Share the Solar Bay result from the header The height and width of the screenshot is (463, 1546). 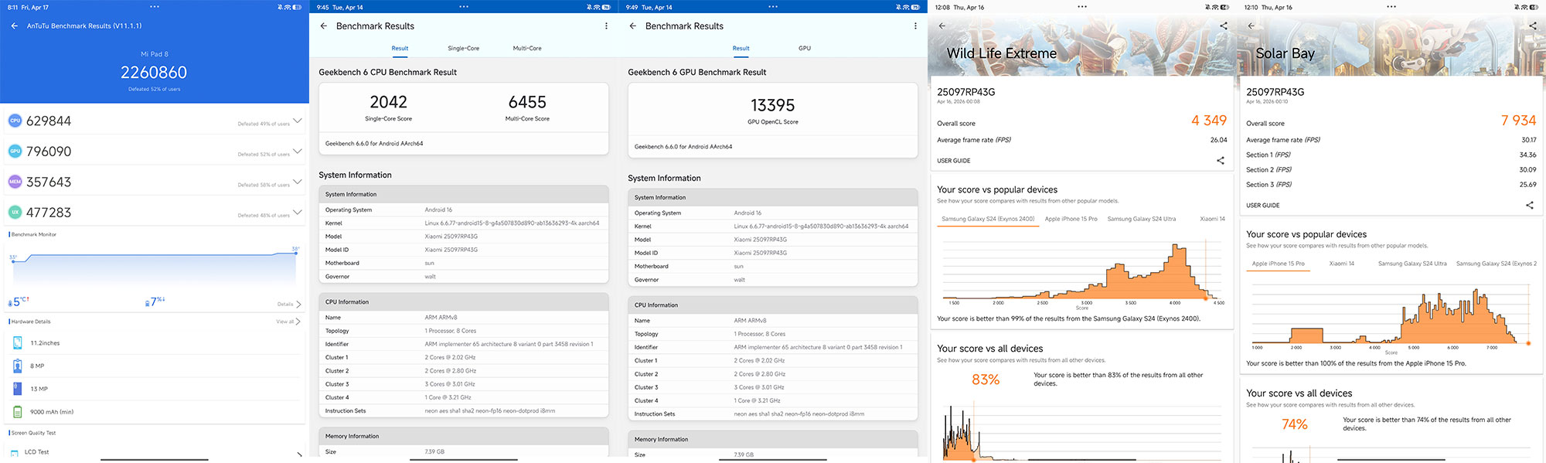[x=1533, y=26]
